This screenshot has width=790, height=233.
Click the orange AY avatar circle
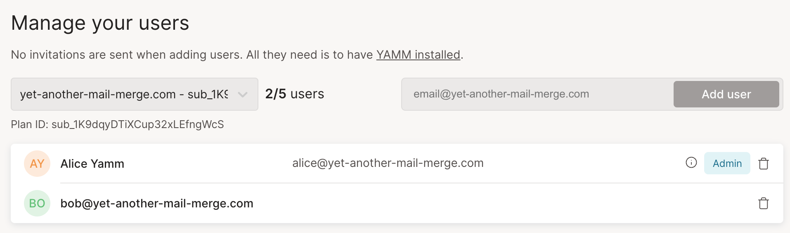tap(37, 164)
